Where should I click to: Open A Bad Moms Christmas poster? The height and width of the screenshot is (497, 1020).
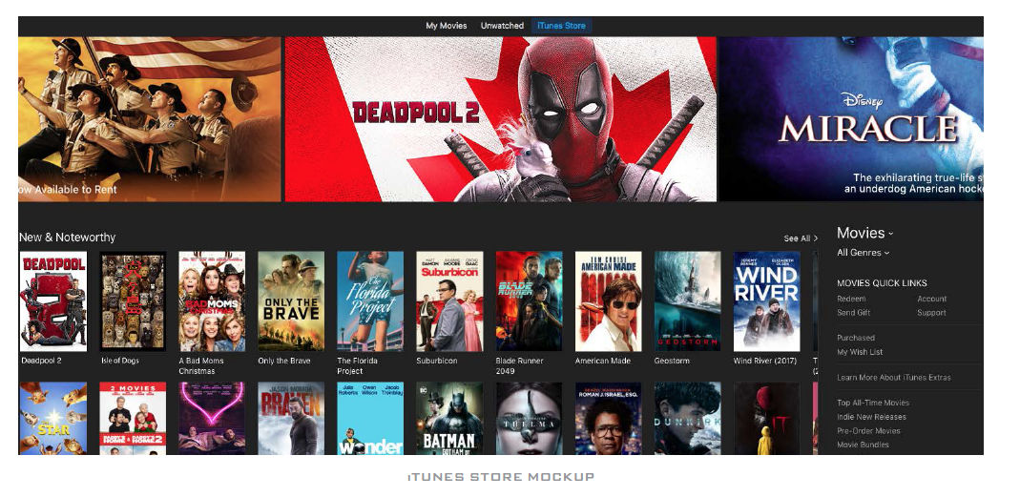click(212, 301)
